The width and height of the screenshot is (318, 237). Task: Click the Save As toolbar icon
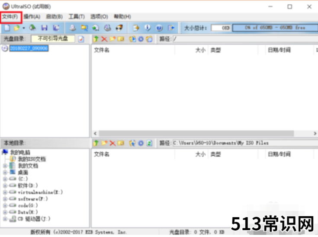click(x=56, y=28)
